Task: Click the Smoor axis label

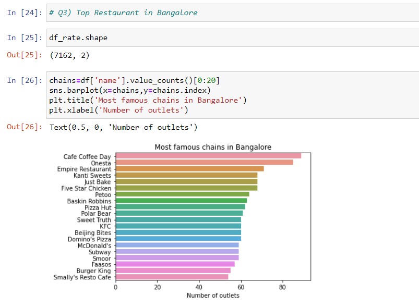Action: (x=102, y=259)
